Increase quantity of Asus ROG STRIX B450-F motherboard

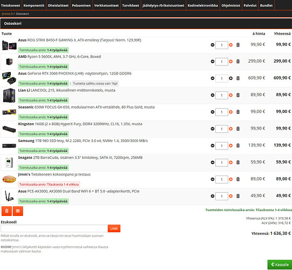[231, 45]
